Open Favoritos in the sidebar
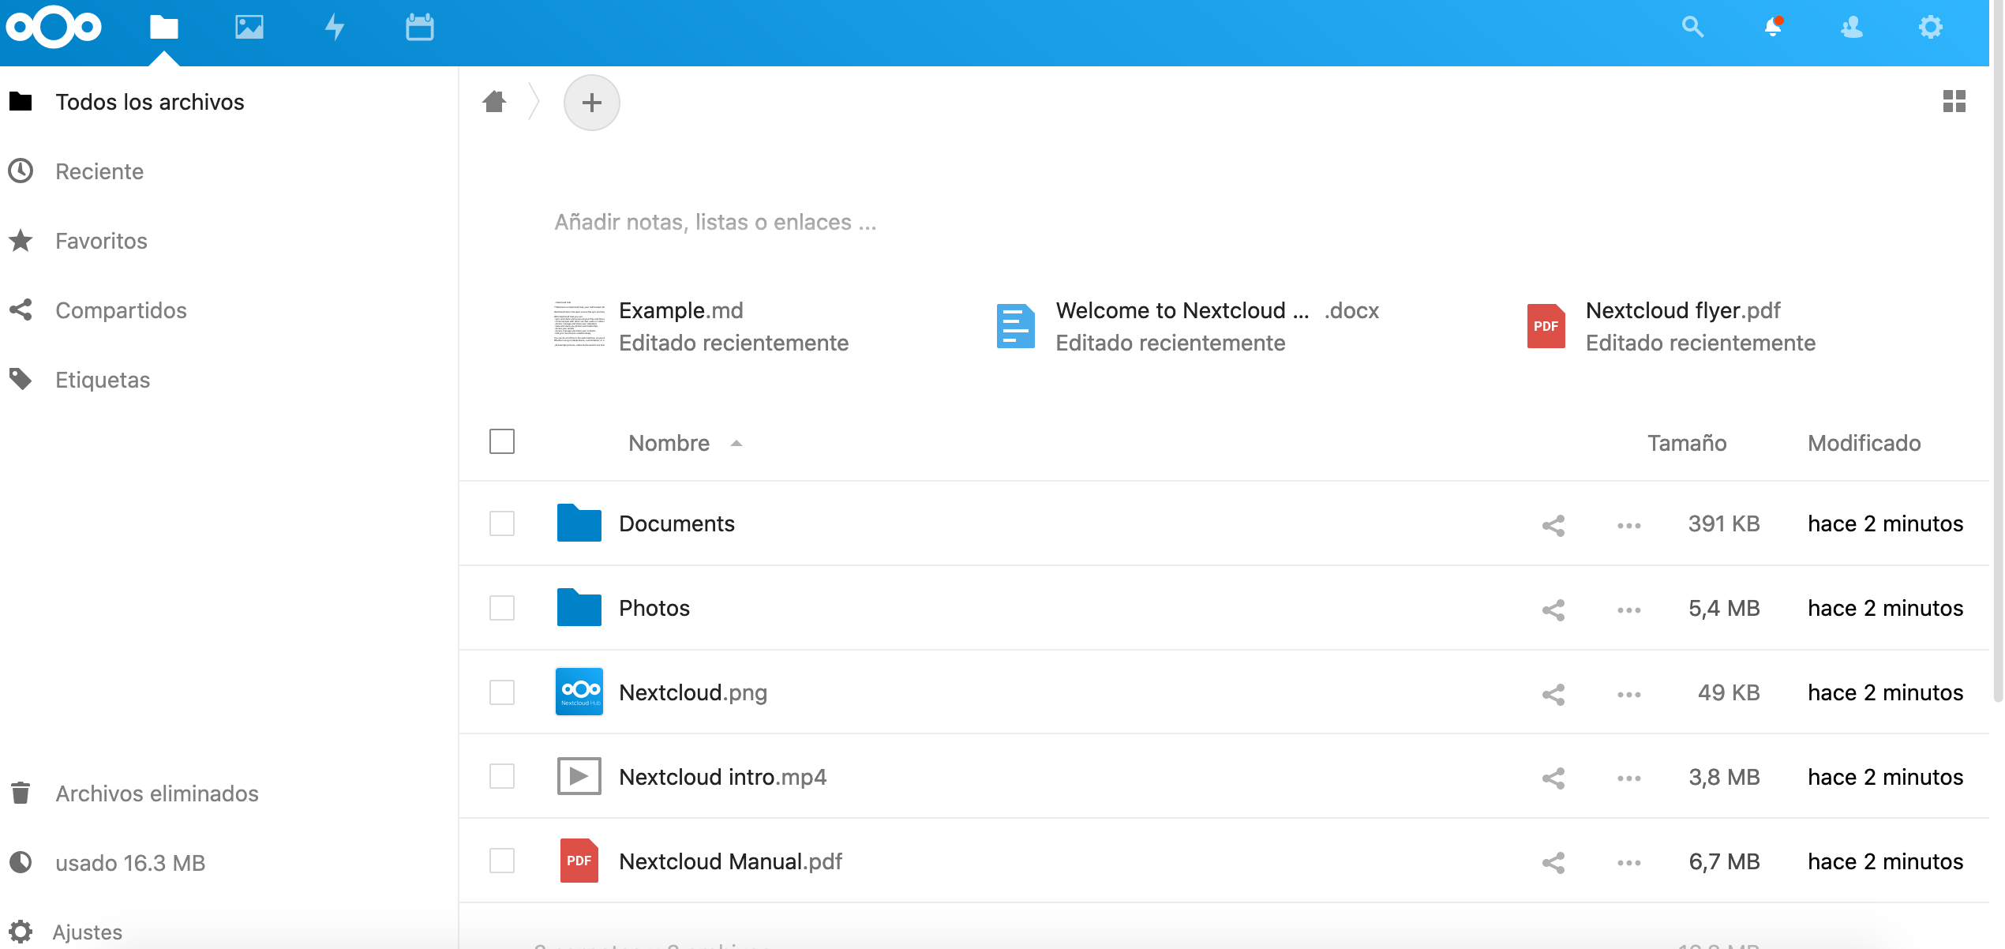The height and width of the screenshot is (949, 2005). (101, 241)
